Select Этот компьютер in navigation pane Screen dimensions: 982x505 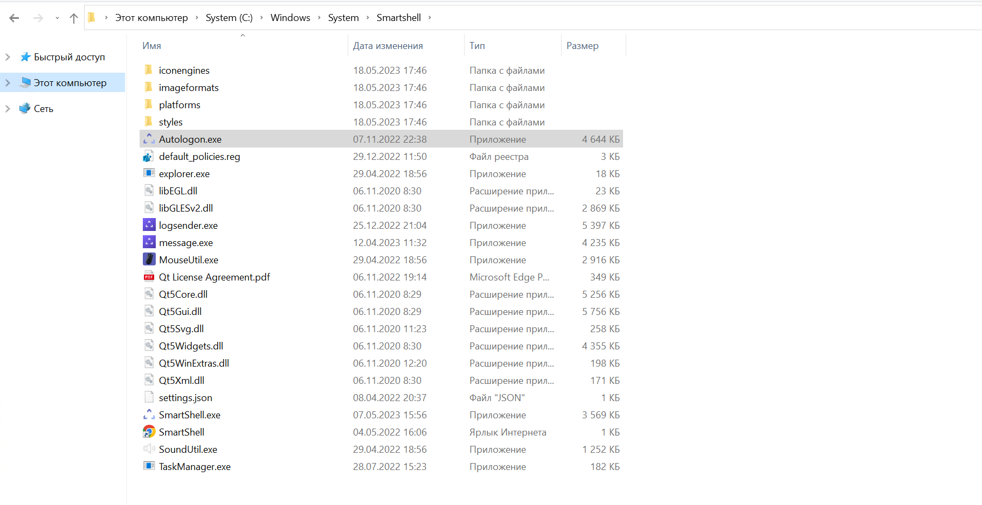(70, 83)
